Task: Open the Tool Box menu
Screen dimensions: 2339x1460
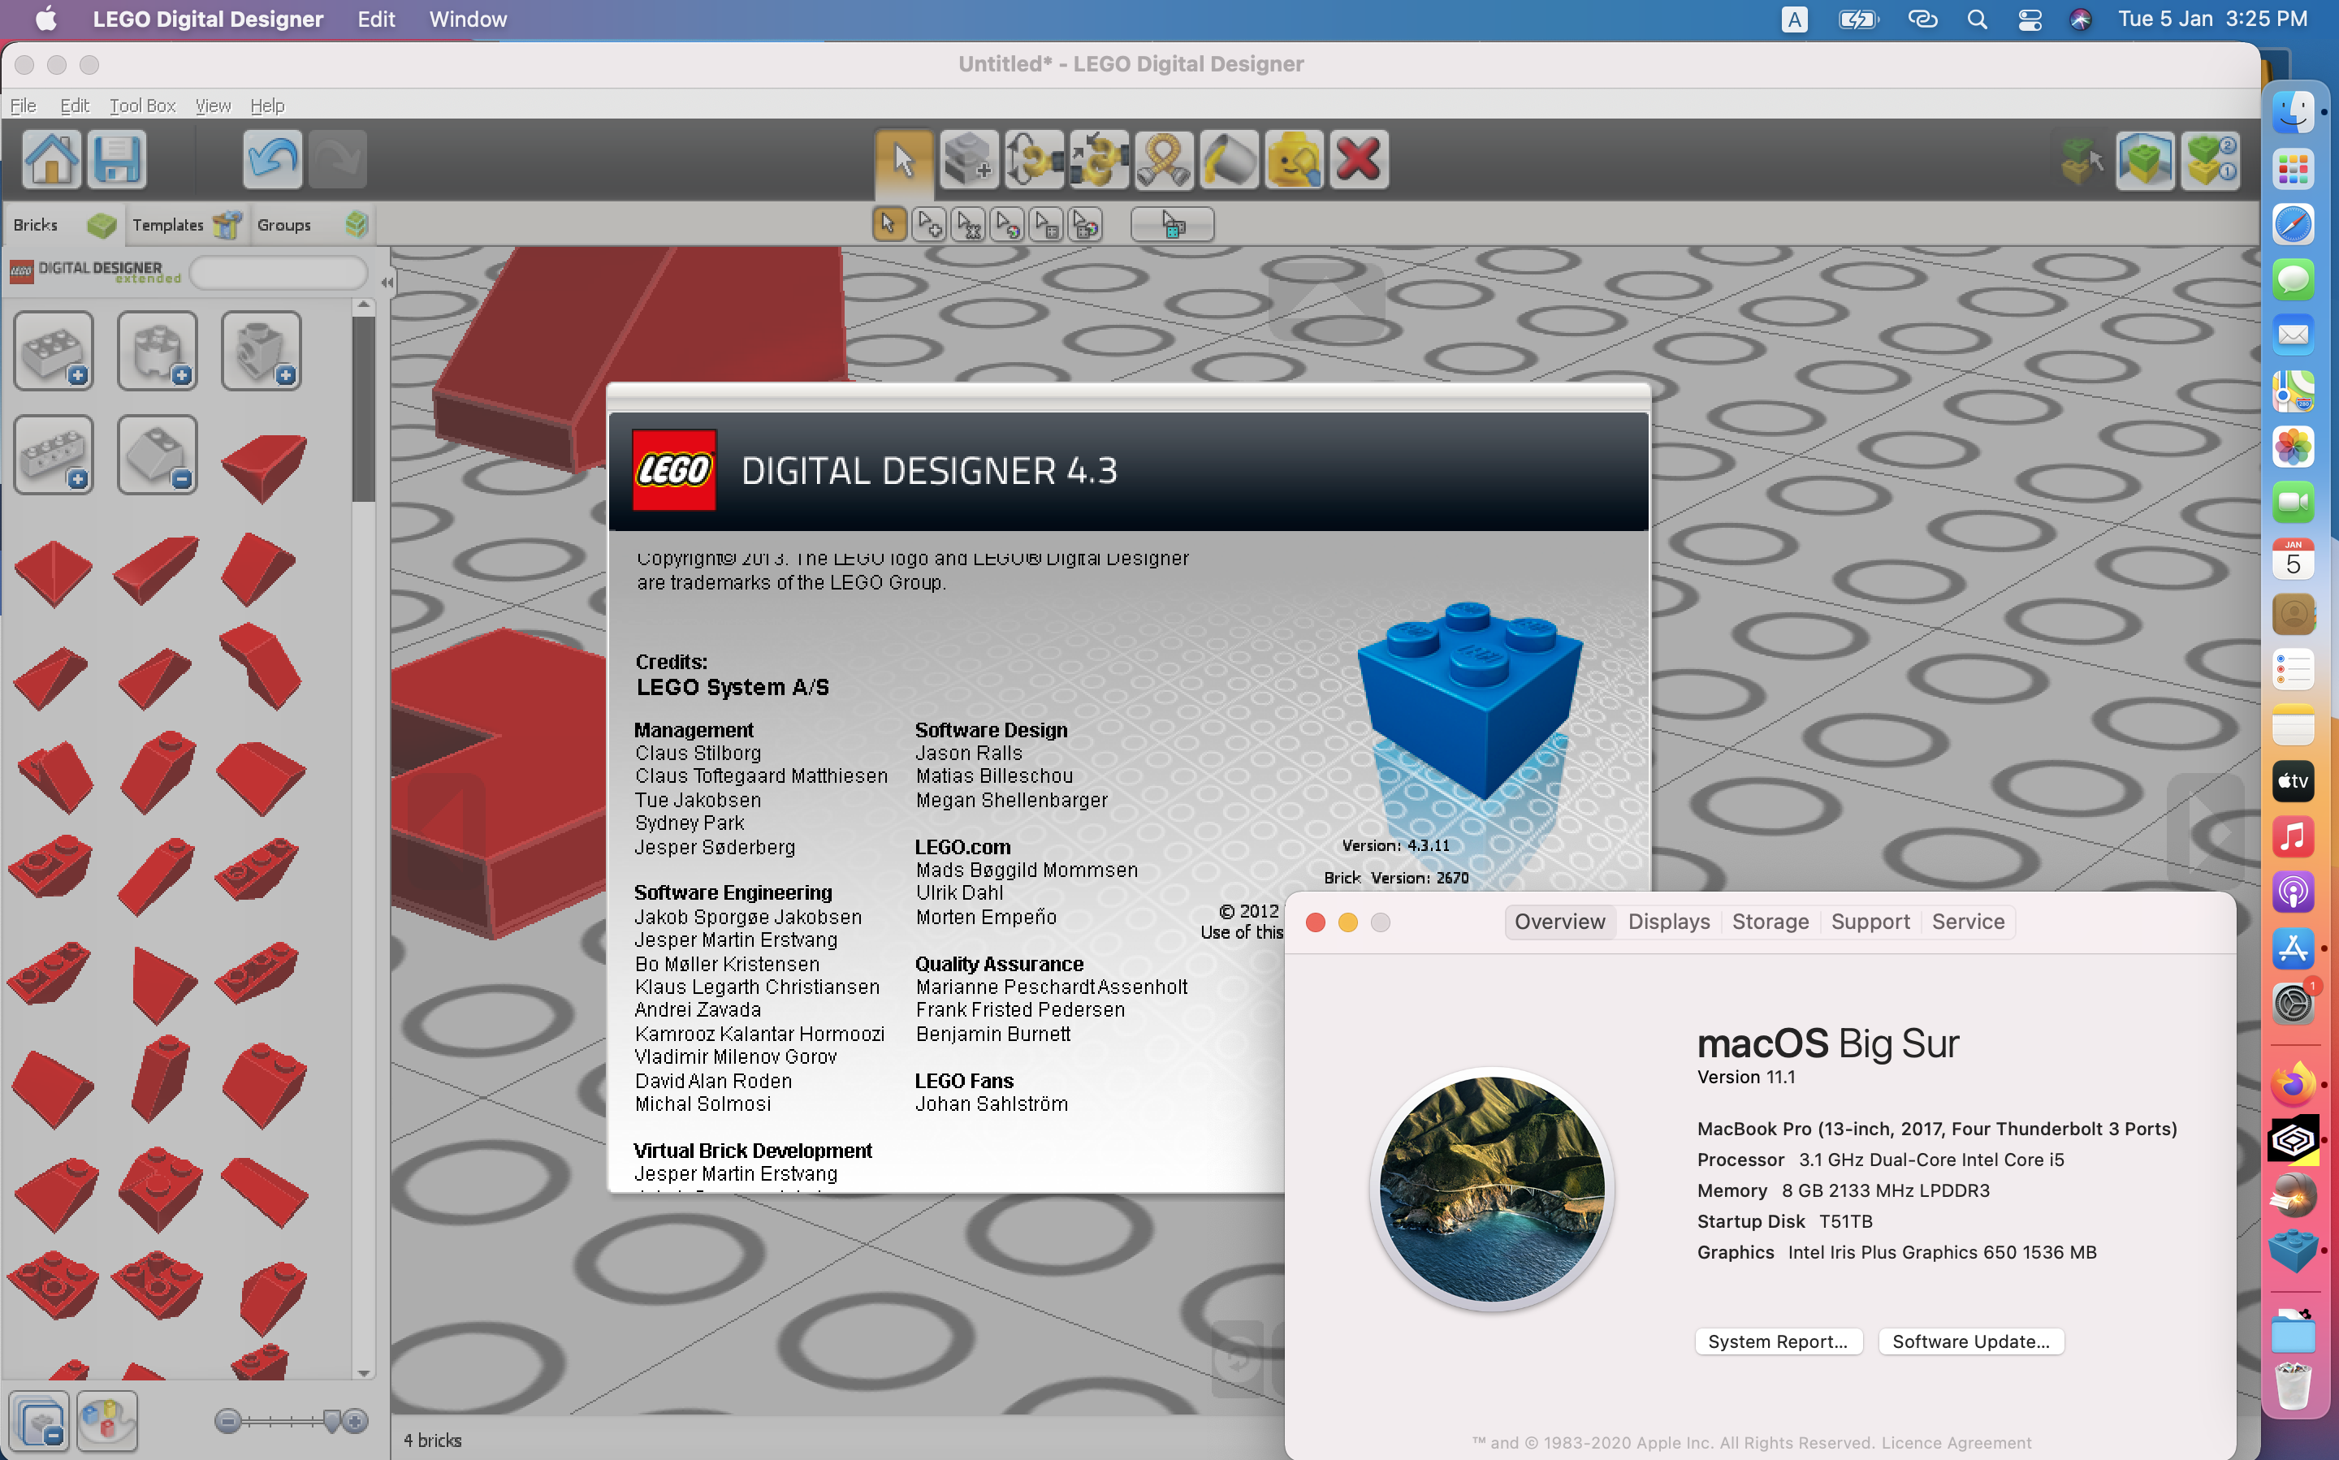Action: [142, 106]
